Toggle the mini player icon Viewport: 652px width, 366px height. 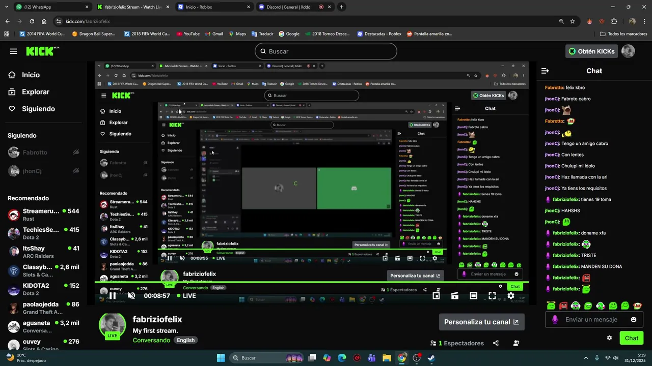coord(436,295)
